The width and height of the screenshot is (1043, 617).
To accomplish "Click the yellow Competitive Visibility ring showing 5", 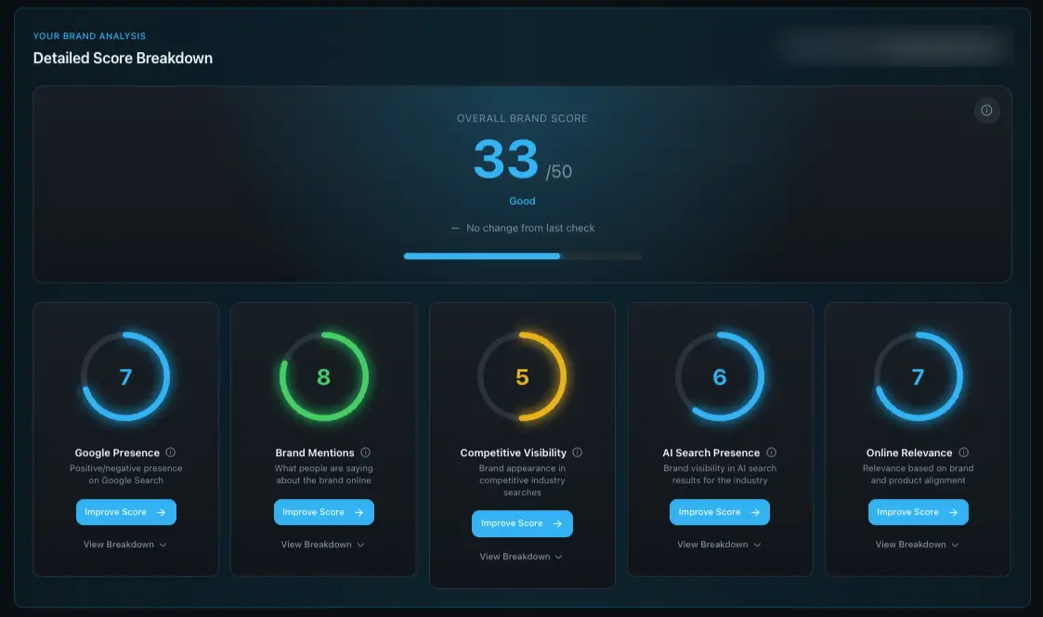I will tap(522, 376).
